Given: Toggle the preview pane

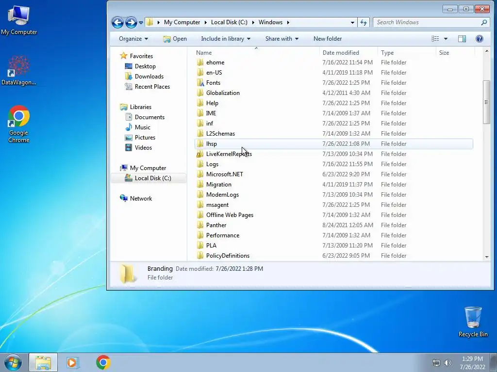Looking at the screenshot, I should coord(462,39).
